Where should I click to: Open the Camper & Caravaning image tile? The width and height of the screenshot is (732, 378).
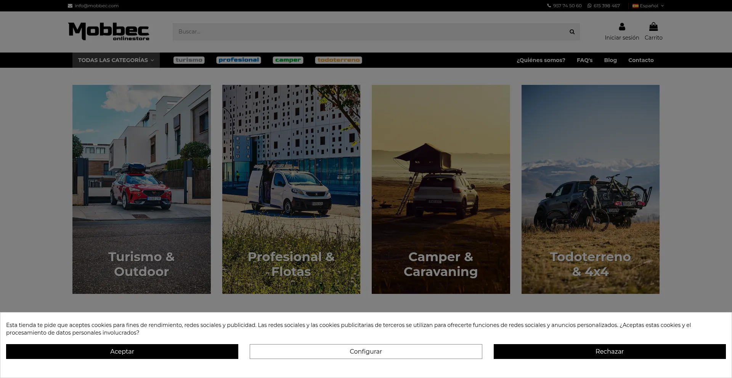click(x=441, y=189)
